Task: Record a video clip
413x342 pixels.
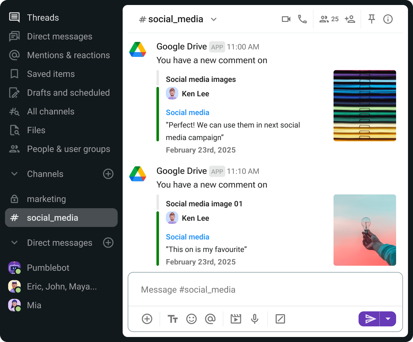Action: pyautogui.click(x=236, y=319)
